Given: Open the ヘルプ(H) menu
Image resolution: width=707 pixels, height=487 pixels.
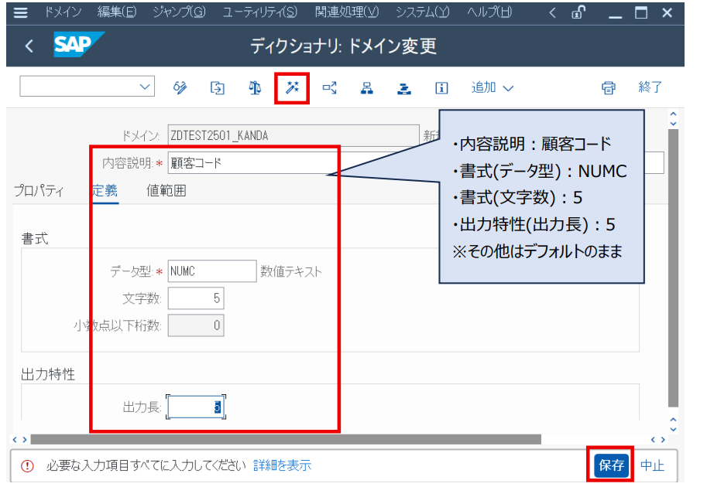Looking at the screenshot, I should click(489, 12).
